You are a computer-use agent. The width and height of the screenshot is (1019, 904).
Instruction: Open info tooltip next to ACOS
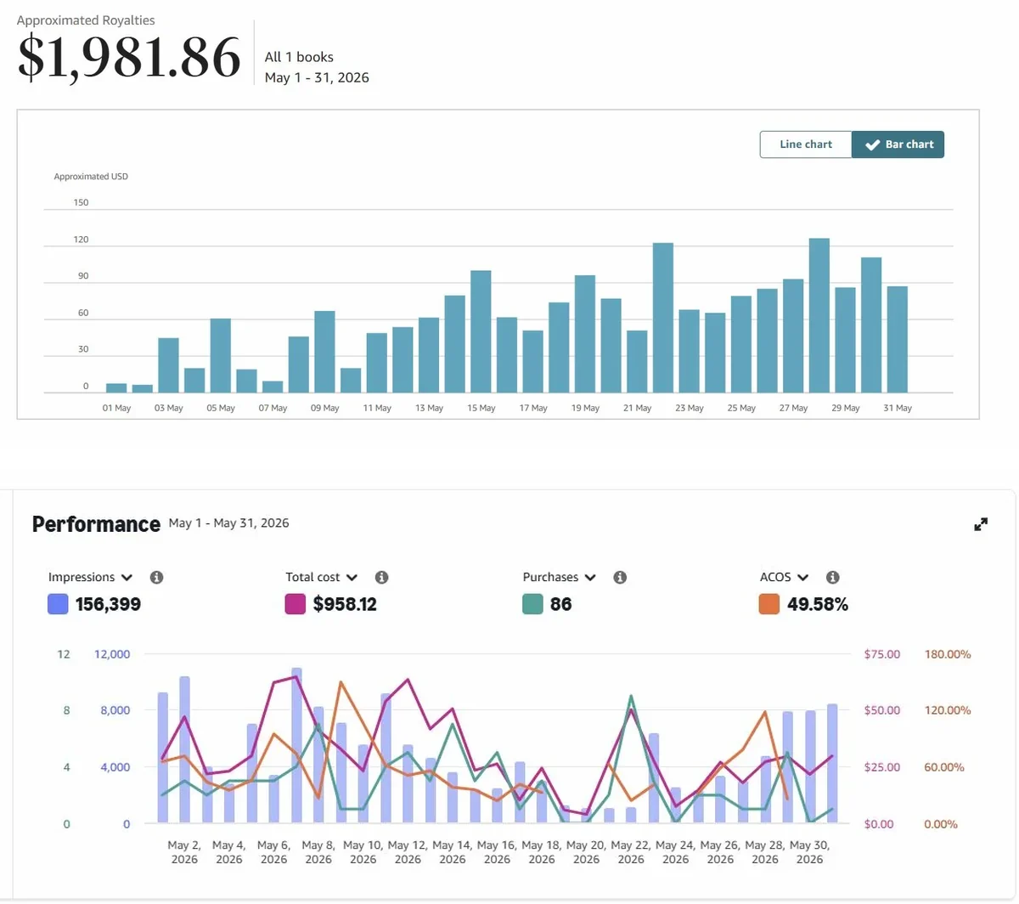coord(832,577)
